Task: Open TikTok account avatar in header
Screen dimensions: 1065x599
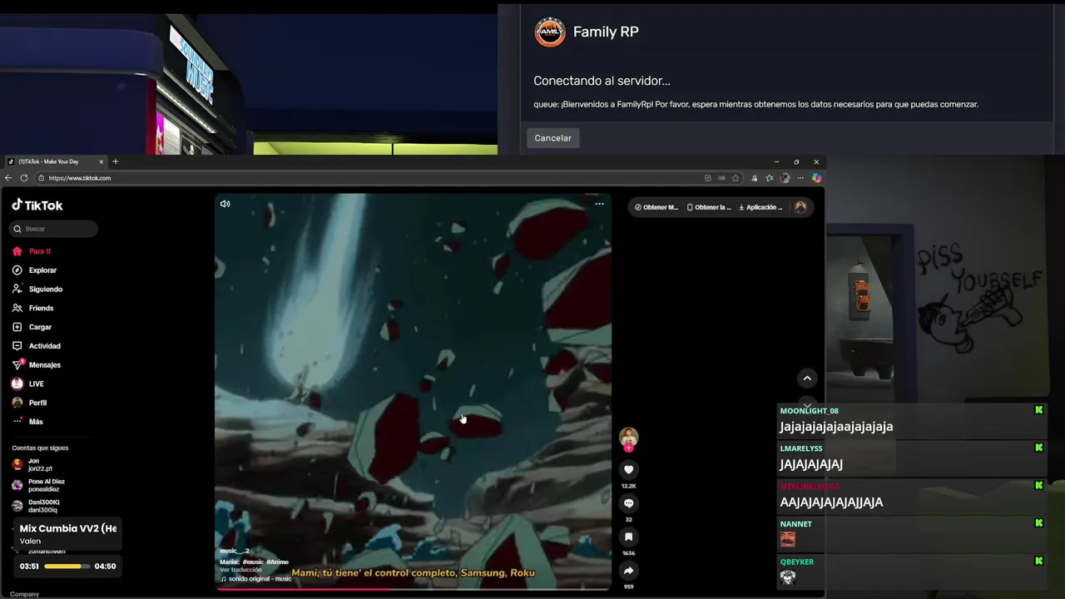Action: 800,207
